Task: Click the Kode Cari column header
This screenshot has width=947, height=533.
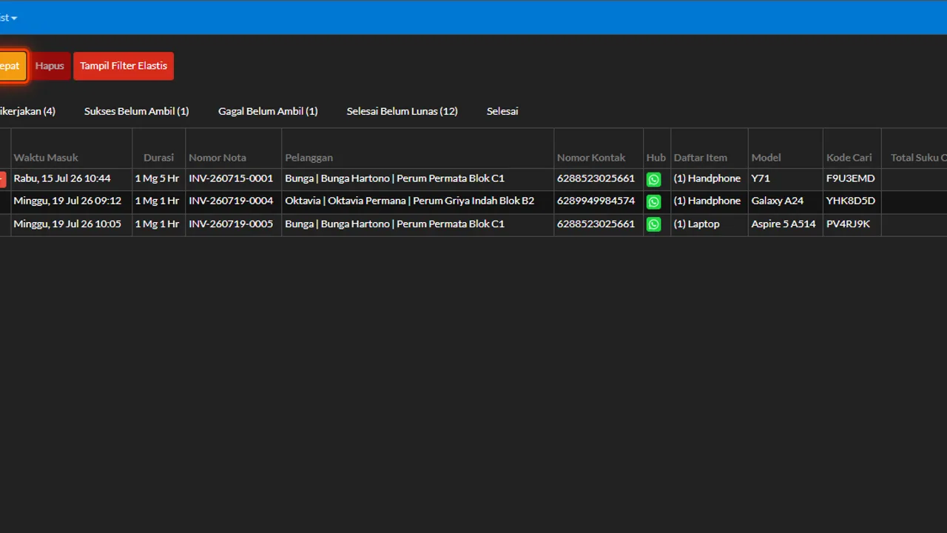Action: pyautogui.click(x=849, y=157)
